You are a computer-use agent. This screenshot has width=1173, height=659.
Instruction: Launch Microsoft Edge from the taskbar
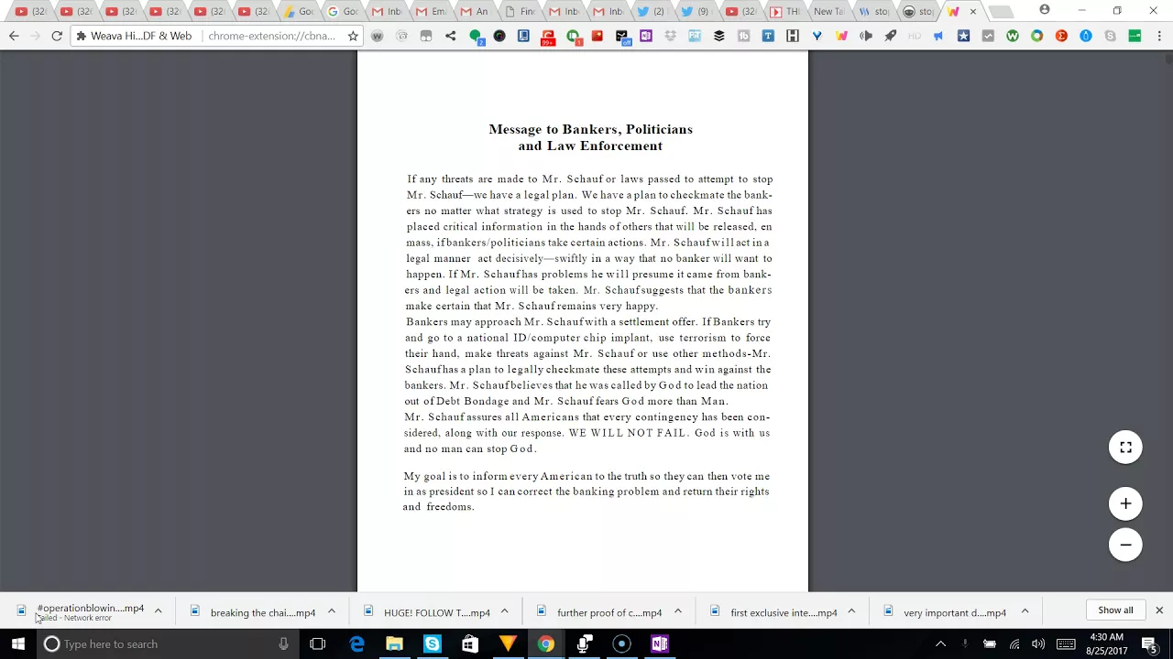pos(357,643)
